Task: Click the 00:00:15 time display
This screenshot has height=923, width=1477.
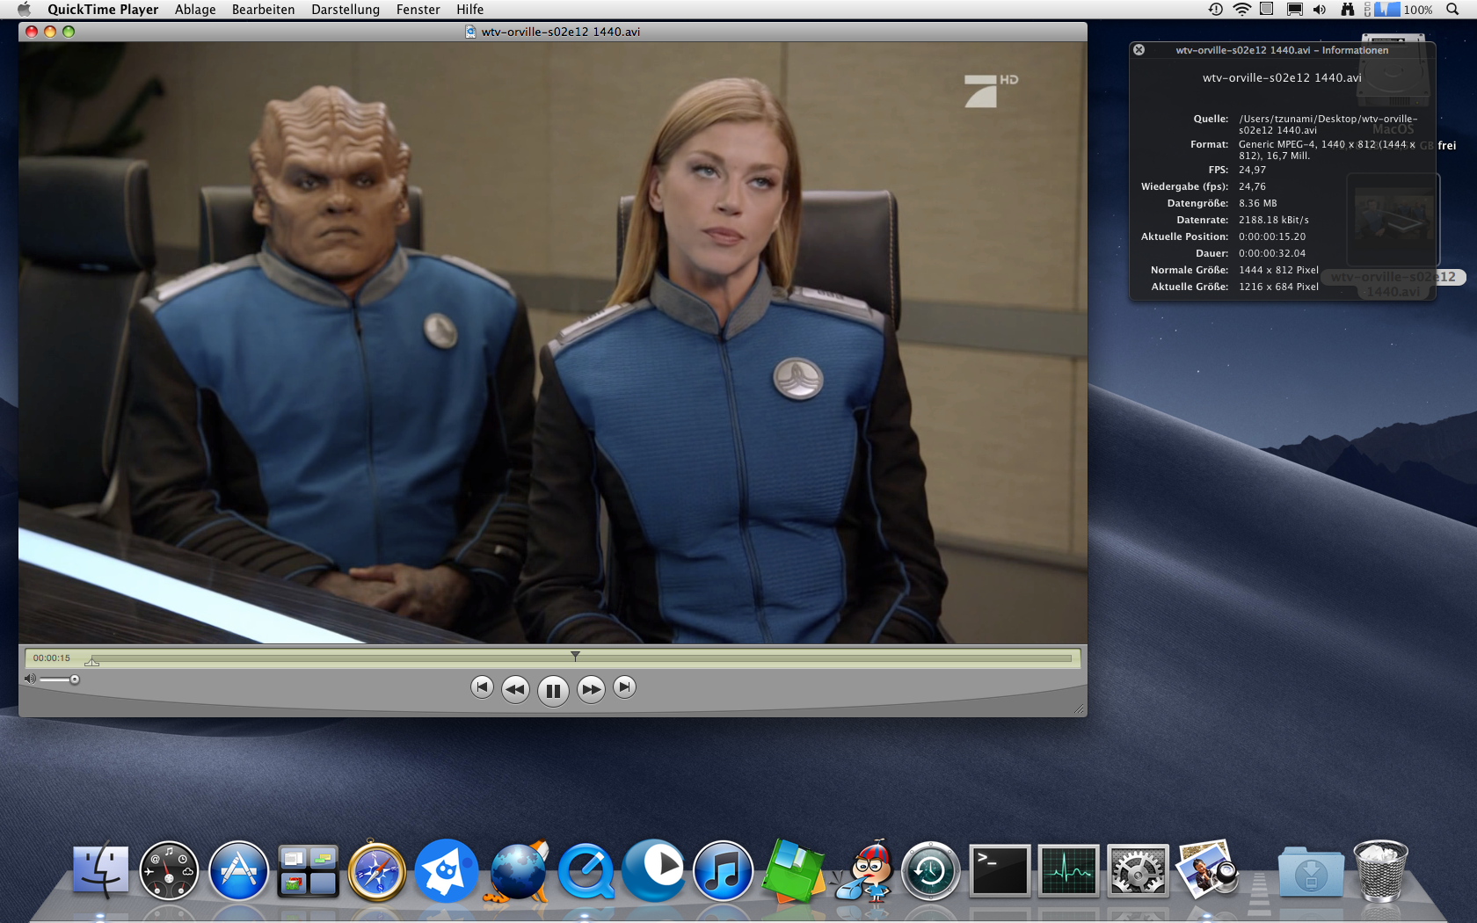Action: pyautogui.click(x=52, y=658)
